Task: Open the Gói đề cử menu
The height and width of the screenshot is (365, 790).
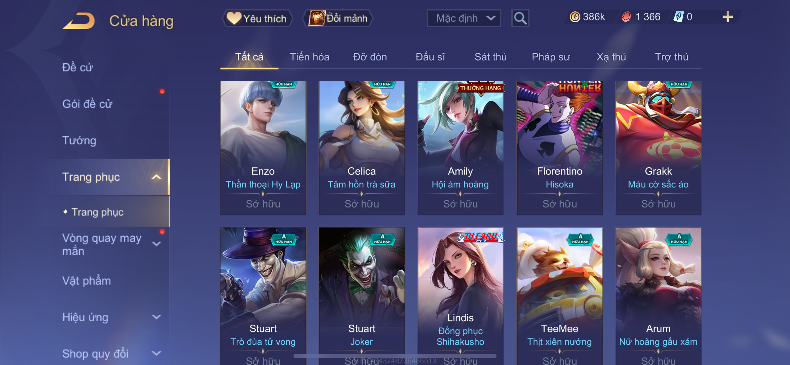Action: point(87,104)
